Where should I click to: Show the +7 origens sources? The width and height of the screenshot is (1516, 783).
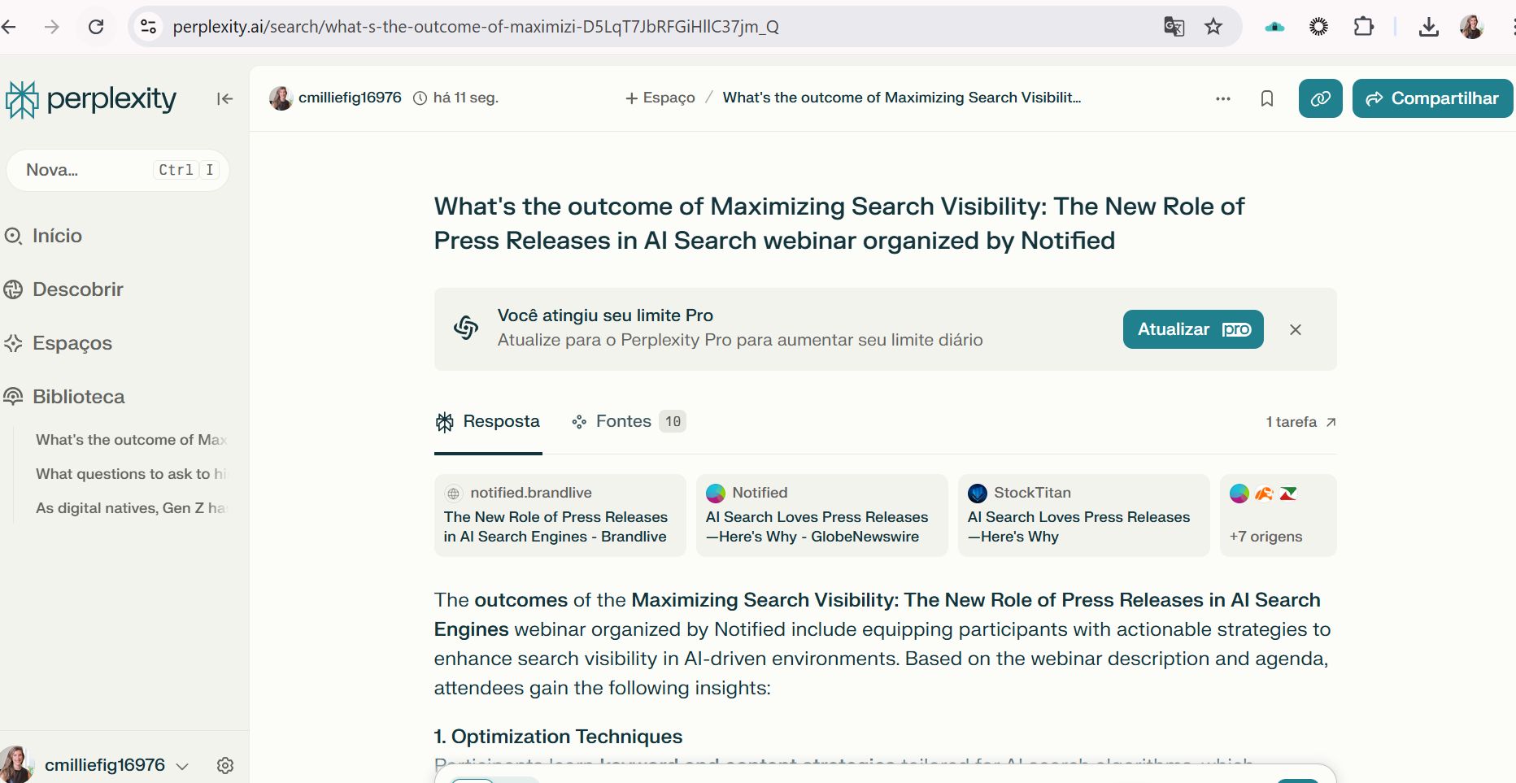(x=1278, y=515)
